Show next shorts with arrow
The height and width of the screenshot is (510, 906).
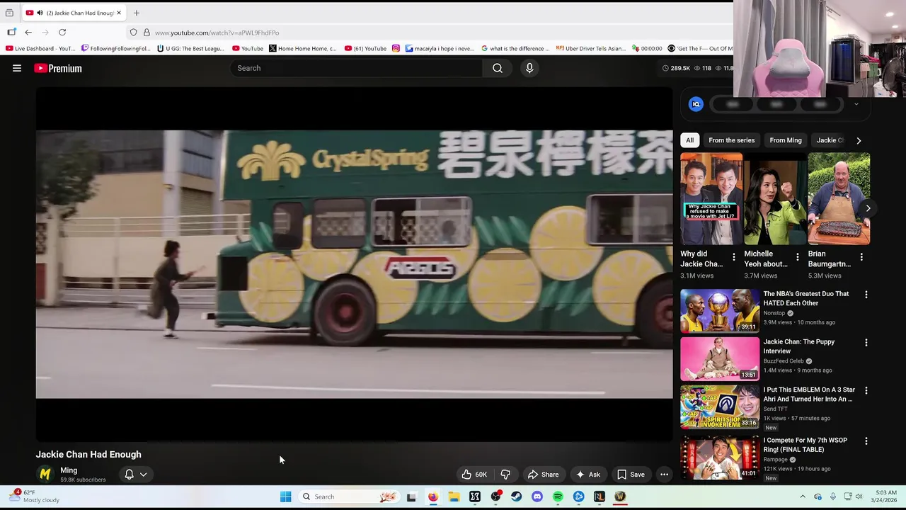868,208
